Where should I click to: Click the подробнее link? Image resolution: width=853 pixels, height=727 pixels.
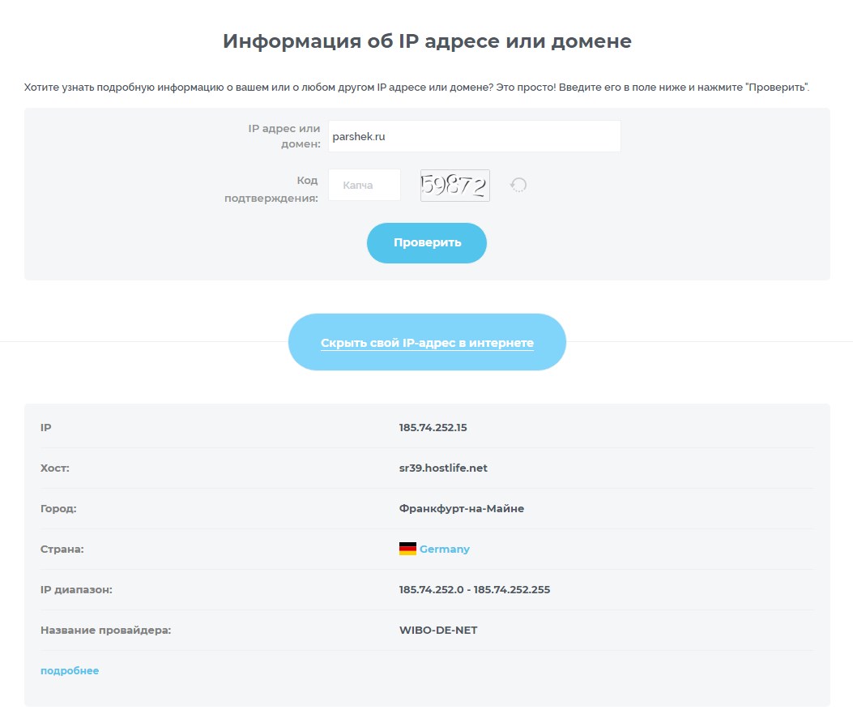[70, 671]
